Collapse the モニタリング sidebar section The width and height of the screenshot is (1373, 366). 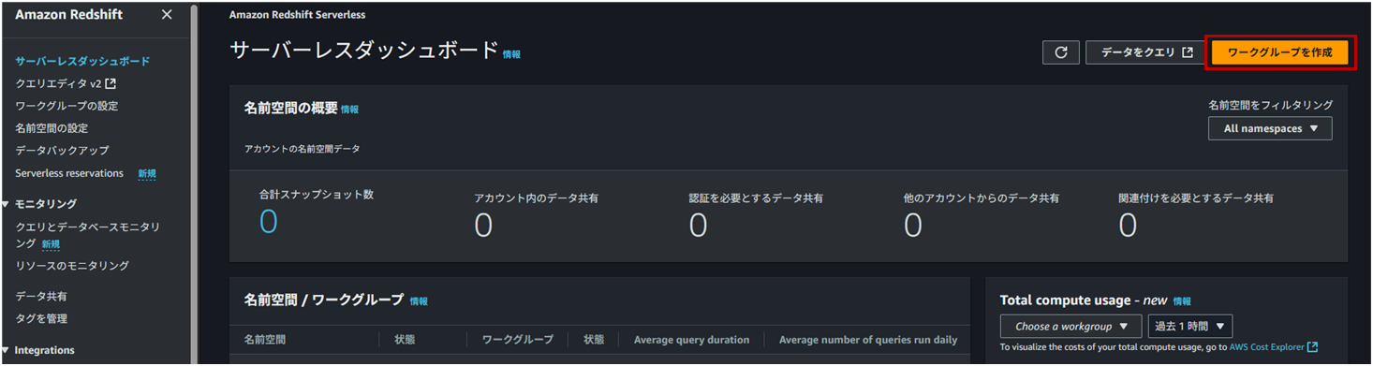tap(7, 204)
